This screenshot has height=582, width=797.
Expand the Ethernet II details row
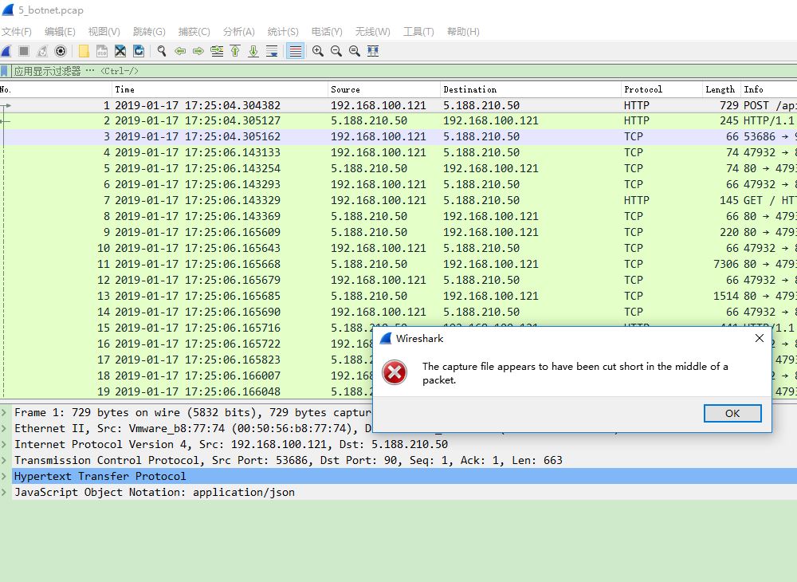click(x=3, y=428)
